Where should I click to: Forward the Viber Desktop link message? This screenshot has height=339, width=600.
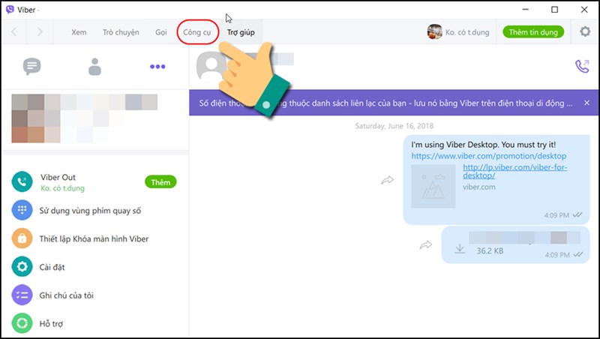click(x=387, y=180)
